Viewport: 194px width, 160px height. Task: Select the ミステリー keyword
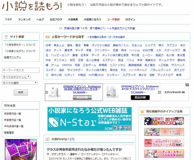click(x=109, y=60)
